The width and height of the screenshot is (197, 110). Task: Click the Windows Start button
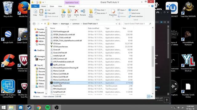(3, 107)
